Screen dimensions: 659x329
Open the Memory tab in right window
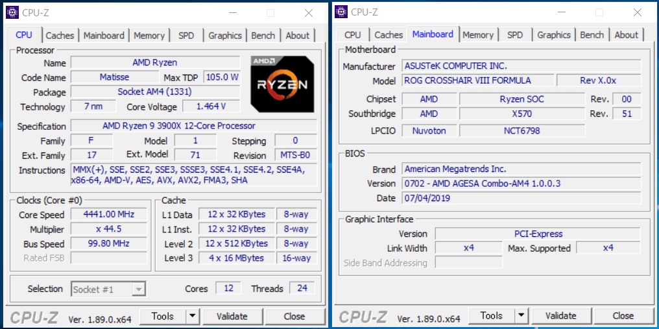click(478, 35)
